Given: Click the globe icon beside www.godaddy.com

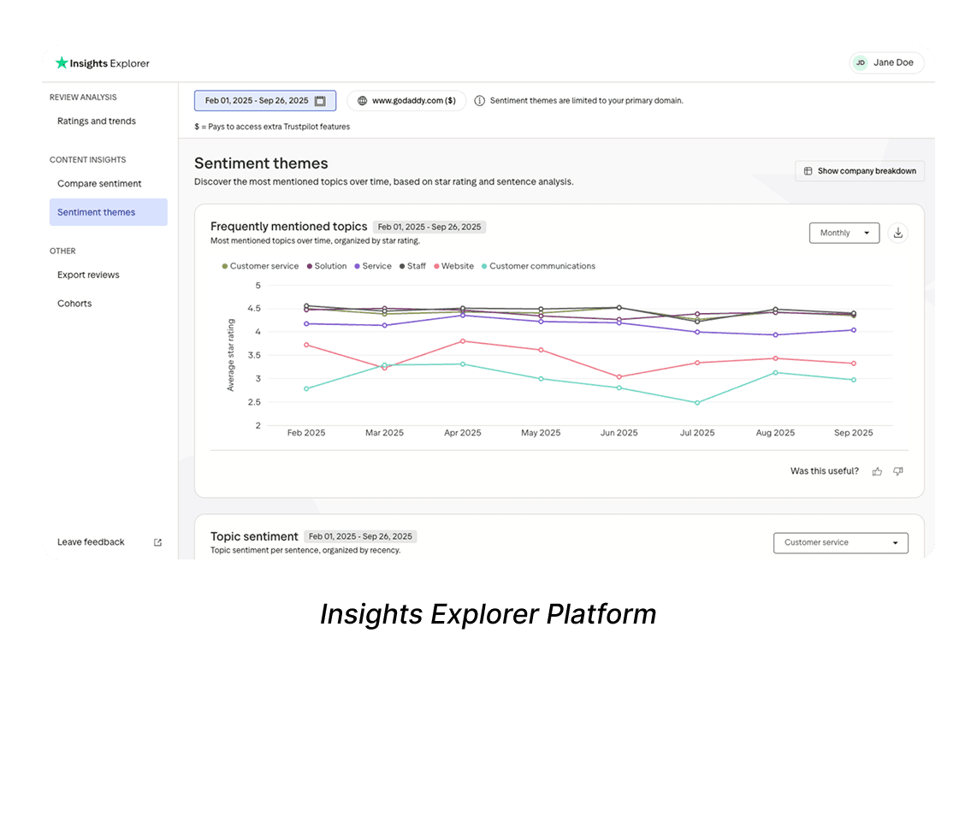Looking at the screenshot, I should (363, 101).
